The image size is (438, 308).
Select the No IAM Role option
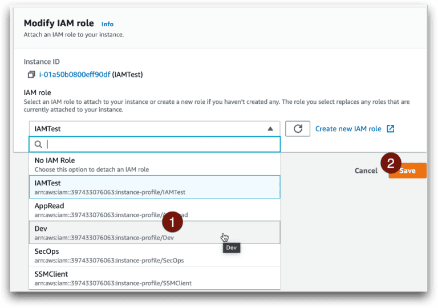[x=155, y=164]
